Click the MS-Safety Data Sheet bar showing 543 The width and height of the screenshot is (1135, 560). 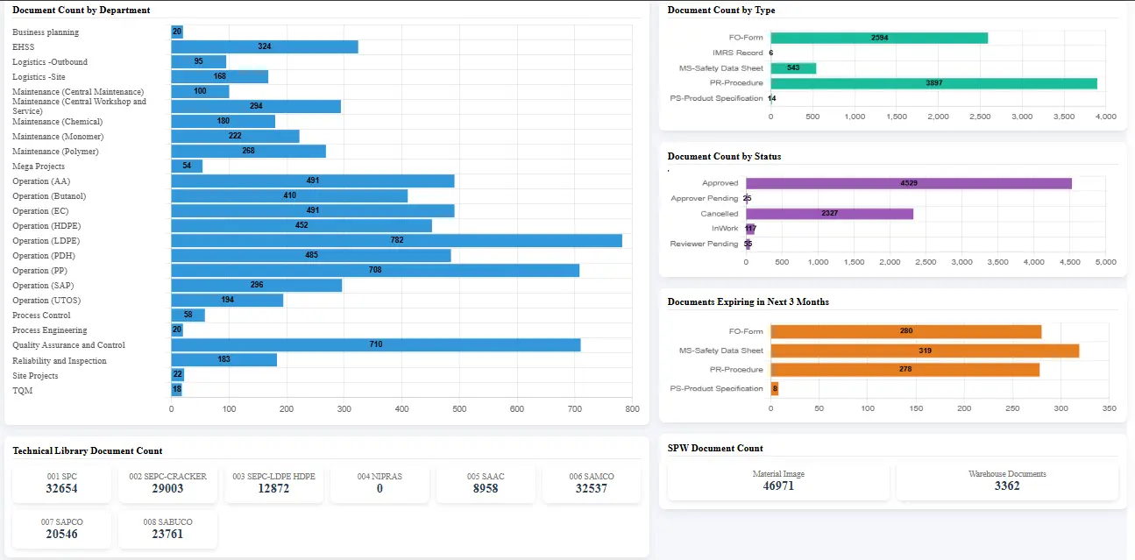pos(793,67)
